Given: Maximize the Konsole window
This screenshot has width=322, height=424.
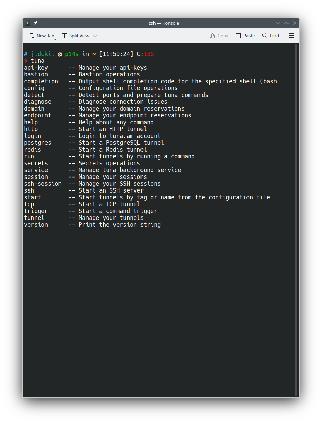Looking at the screenshot, I should 286,23.
